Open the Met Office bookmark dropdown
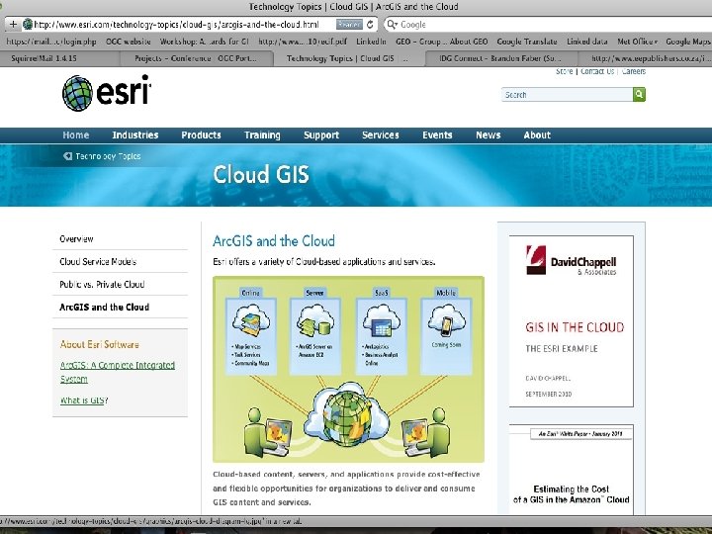 click(x=638, y=42)
